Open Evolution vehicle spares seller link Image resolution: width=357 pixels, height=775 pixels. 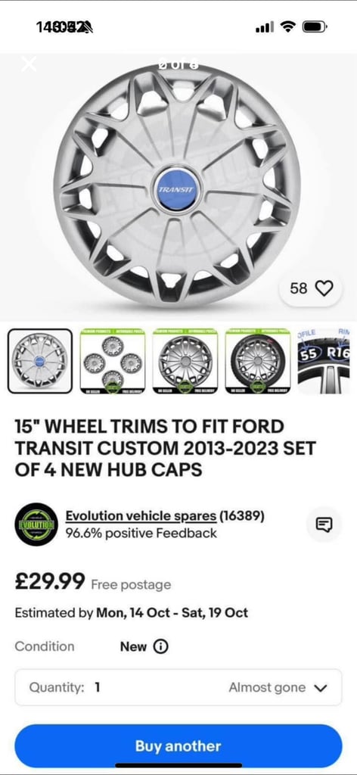click(x=141, y=516)
